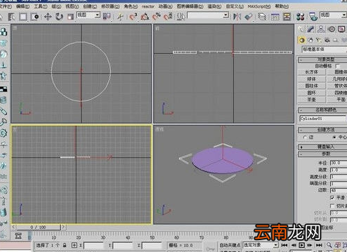Open the reactor menu

[148, 6]
